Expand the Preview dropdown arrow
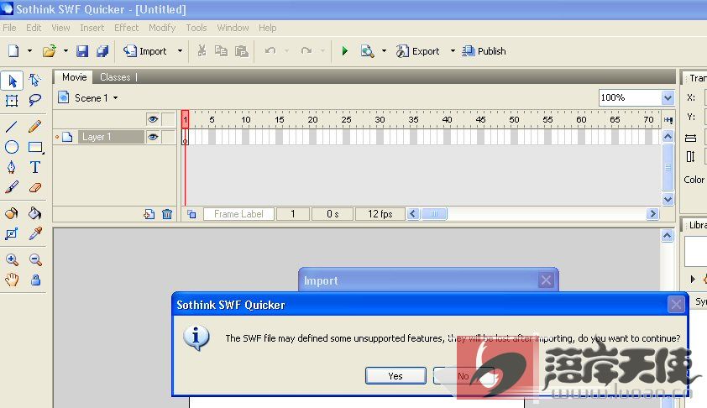Image resolution: width=707 pixels, height=408 pixels. pos(385,51)
